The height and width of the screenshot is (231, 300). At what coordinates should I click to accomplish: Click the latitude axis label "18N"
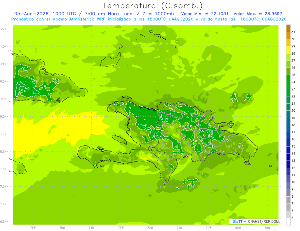4,169
